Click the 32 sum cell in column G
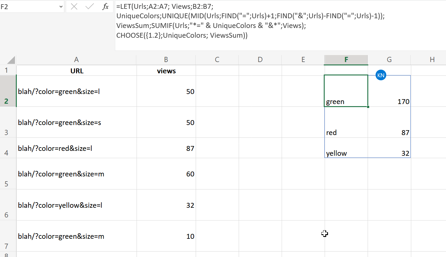The height and width of the screenshot is (257, 446). click(x=389, y=148)
